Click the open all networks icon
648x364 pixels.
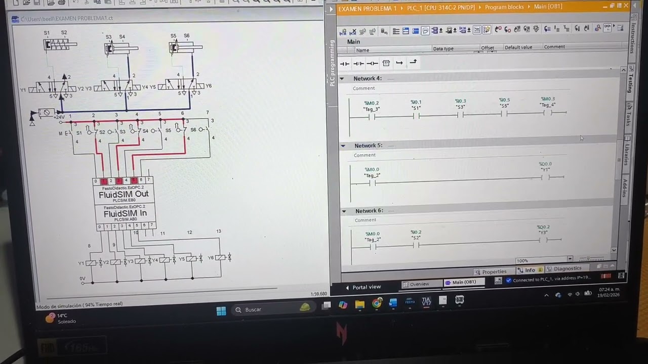406,31
